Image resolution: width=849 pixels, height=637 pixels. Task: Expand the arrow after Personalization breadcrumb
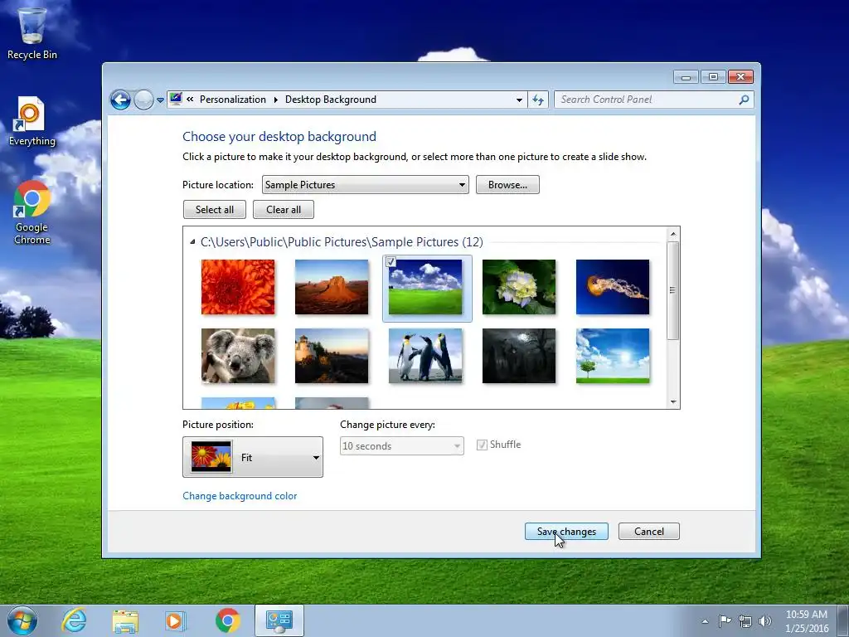coord(275,100)
